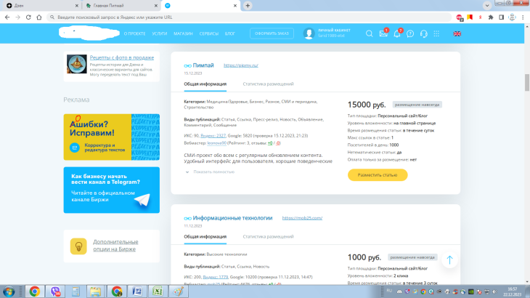Click the scroll-to-top arrow button
The width and height of the screenshot is (530, 298).
click(x=449, y=259)
